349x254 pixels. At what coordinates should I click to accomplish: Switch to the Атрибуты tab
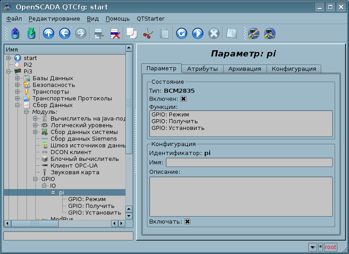click(202, 69)
